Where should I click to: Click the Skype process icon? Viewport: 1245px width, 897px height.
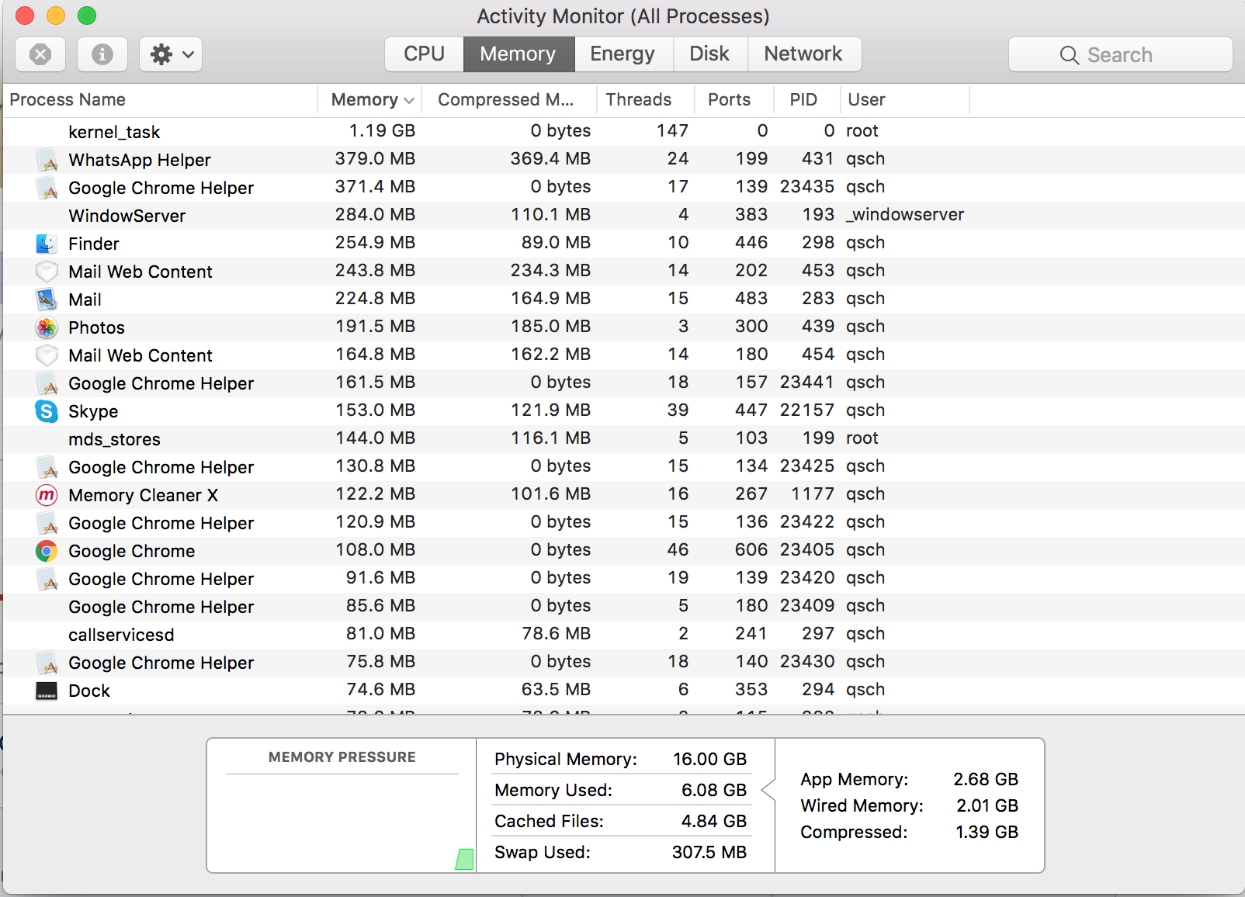click(x=47, y=411)
